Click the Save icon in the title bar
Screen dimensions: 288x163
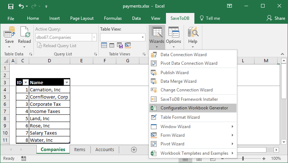(x=11, y=6)
